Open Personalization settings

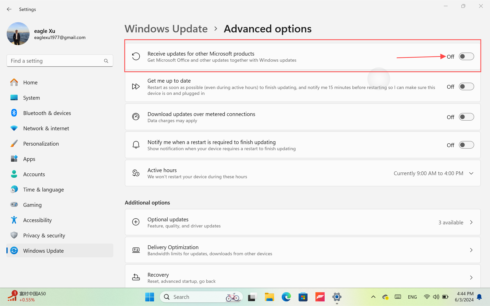(x=60, y=144)
